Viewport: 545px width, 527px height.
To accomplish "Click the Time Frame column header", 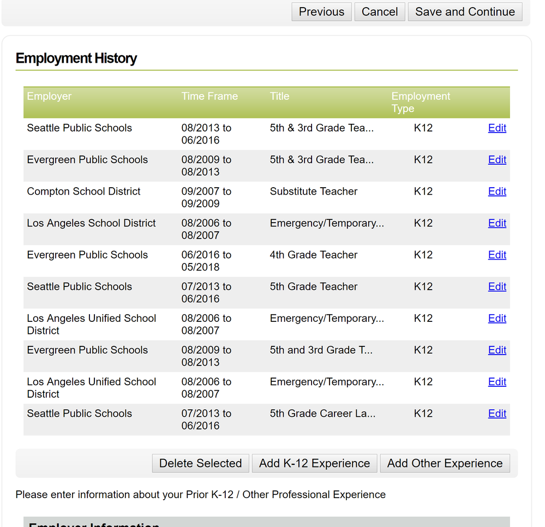I will 209,97.
